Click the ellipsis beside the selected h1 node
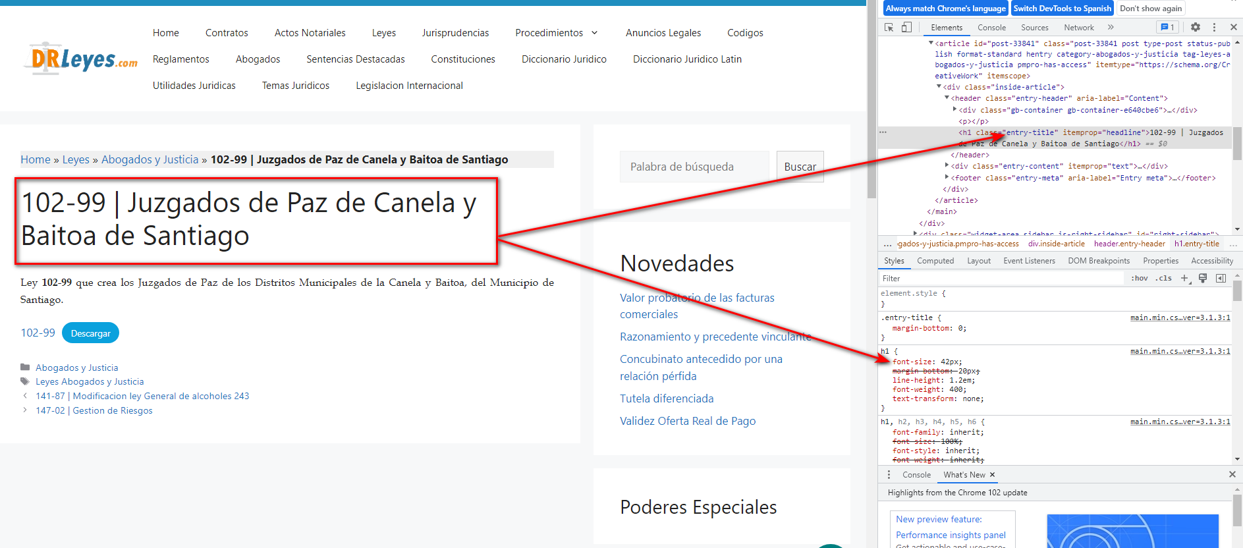 (x=883, y=132)
